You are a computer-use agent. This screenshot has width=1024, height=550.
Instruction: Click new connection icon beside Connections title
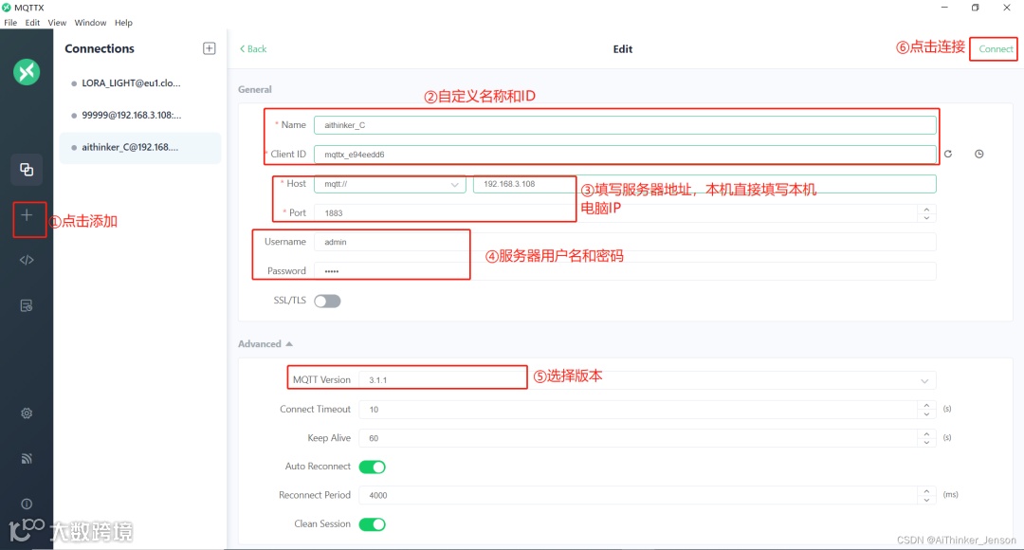(x=209, y=48)
